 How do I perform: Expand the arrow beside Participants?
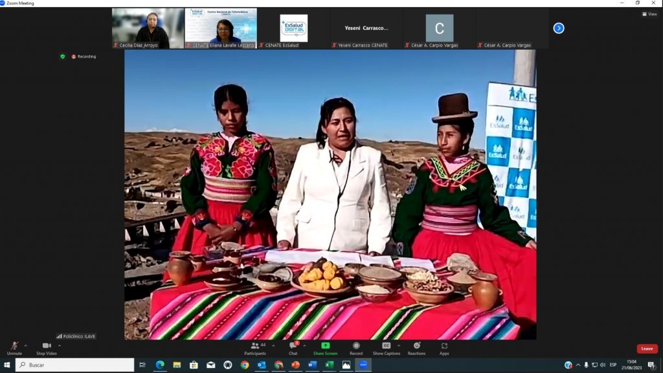(x=273, y=346)
